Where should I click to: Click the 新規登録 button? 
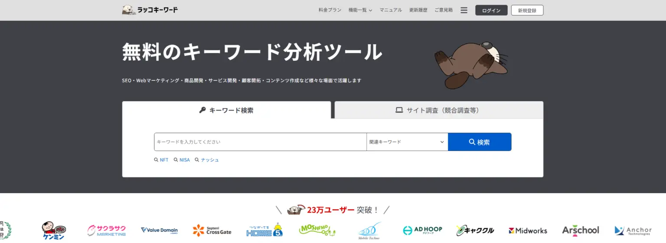[x=527, y=10]
